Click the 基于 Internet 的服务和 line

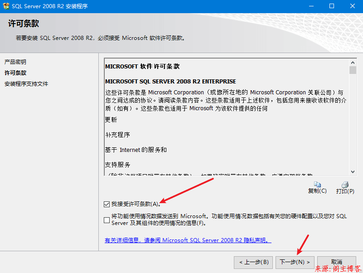coord(136,150)
